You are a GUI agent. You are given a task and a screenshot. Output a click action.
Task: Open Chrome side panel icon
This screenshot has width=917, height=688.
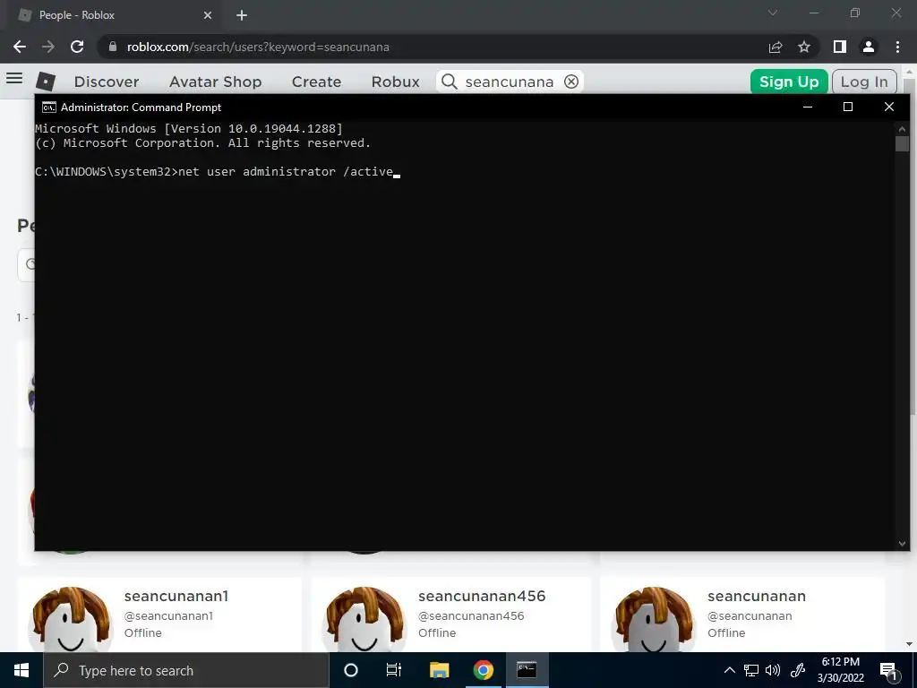tap(840, 47)
